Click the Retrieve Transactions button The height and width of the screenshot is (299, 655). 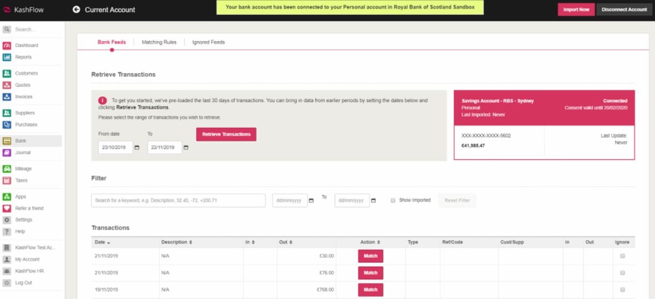point(226,134)
